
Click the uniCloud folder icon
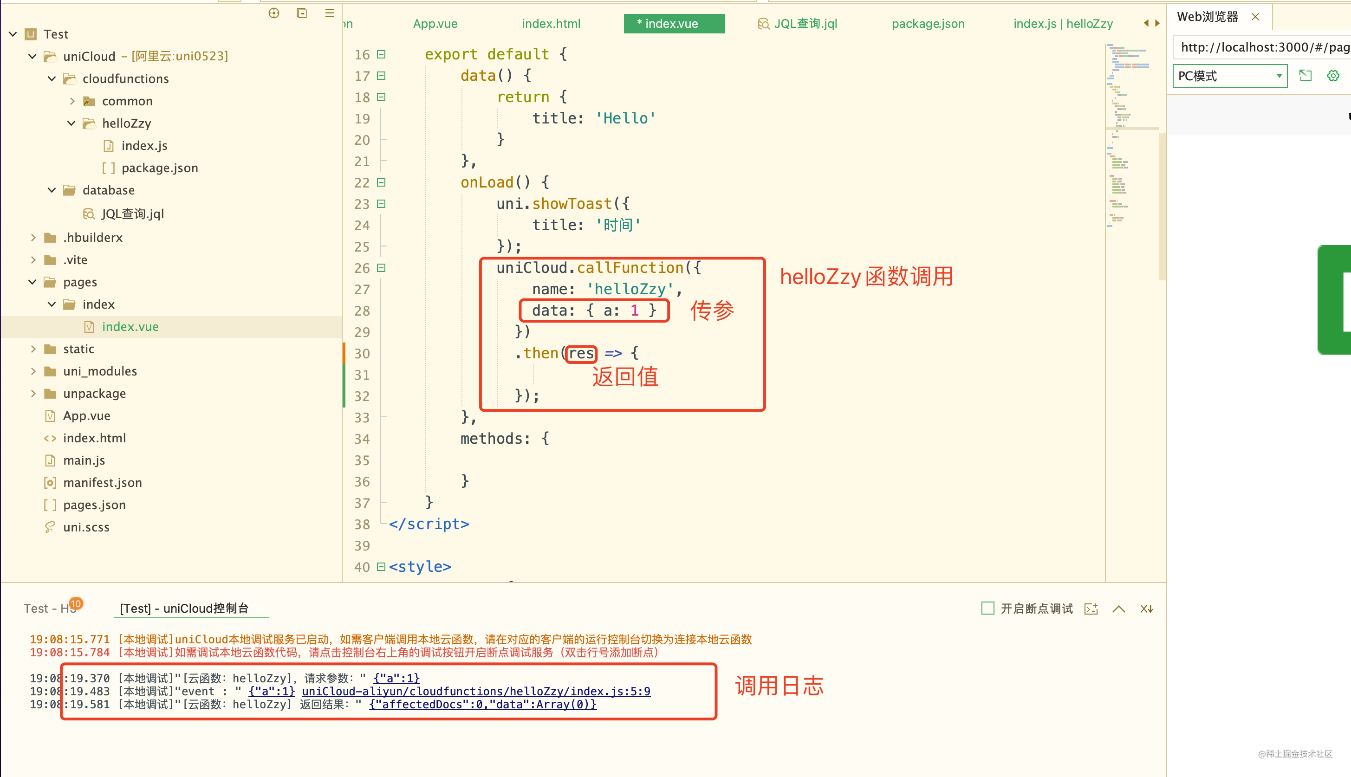click(50, 56)
